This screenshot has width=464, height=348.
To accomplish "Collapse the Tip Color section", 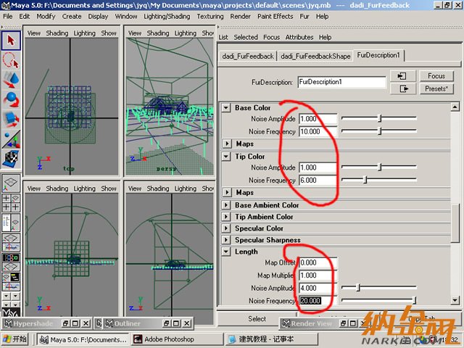I will point(226,157).
